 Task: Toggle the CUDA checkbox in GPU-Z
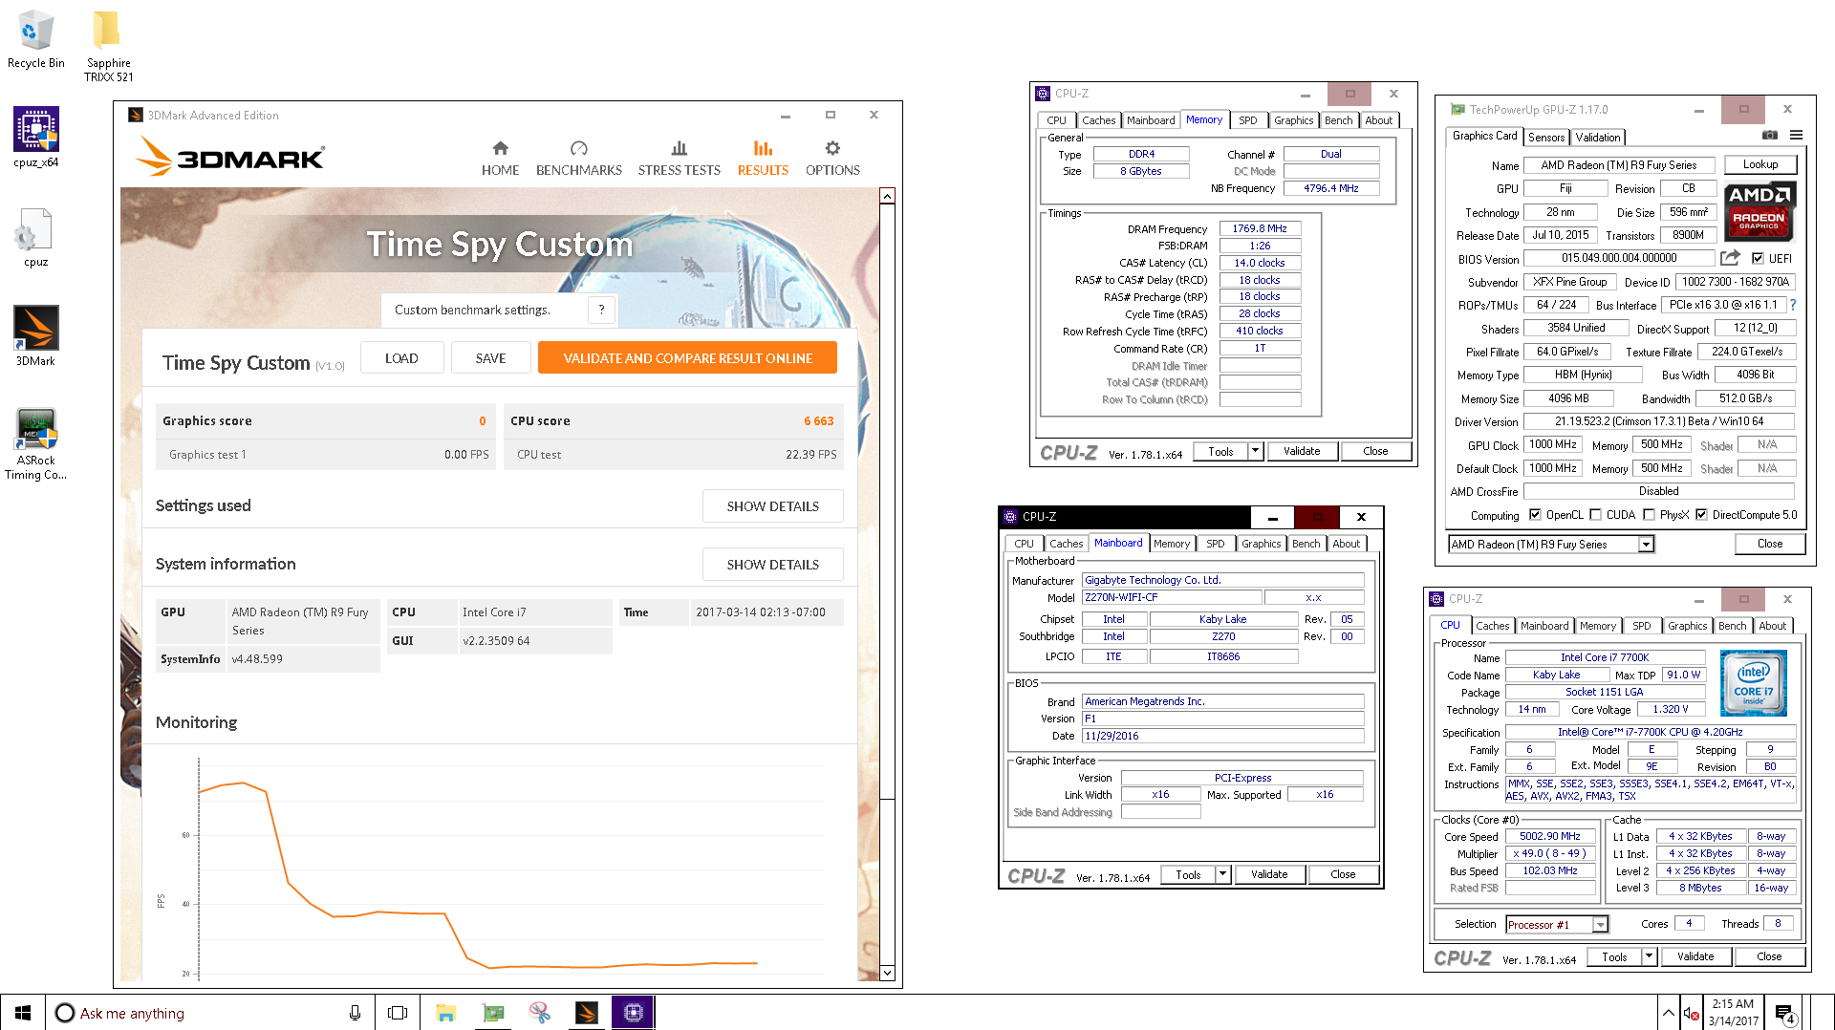click(x=1595, y=515)
